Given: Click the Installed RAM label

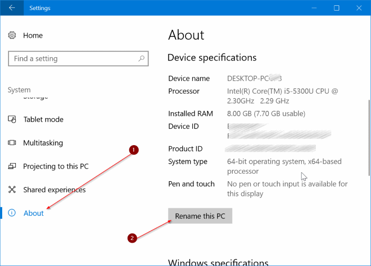Looking at the screenshot, I should point(190,113).
